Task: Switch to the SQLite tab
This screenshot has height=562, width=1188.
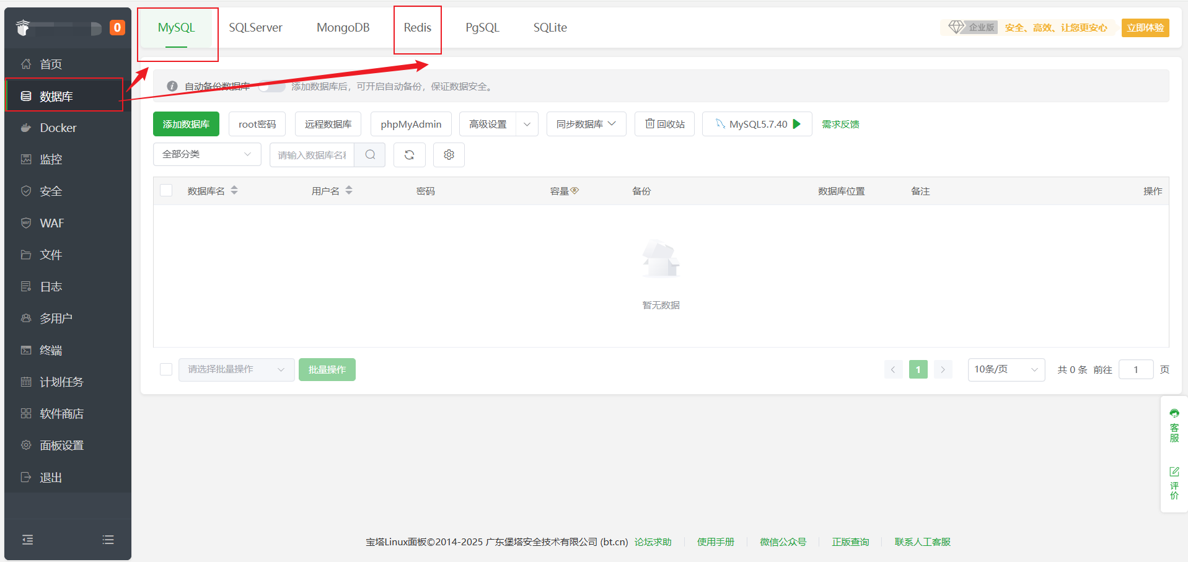Action: tap(550, 27)
